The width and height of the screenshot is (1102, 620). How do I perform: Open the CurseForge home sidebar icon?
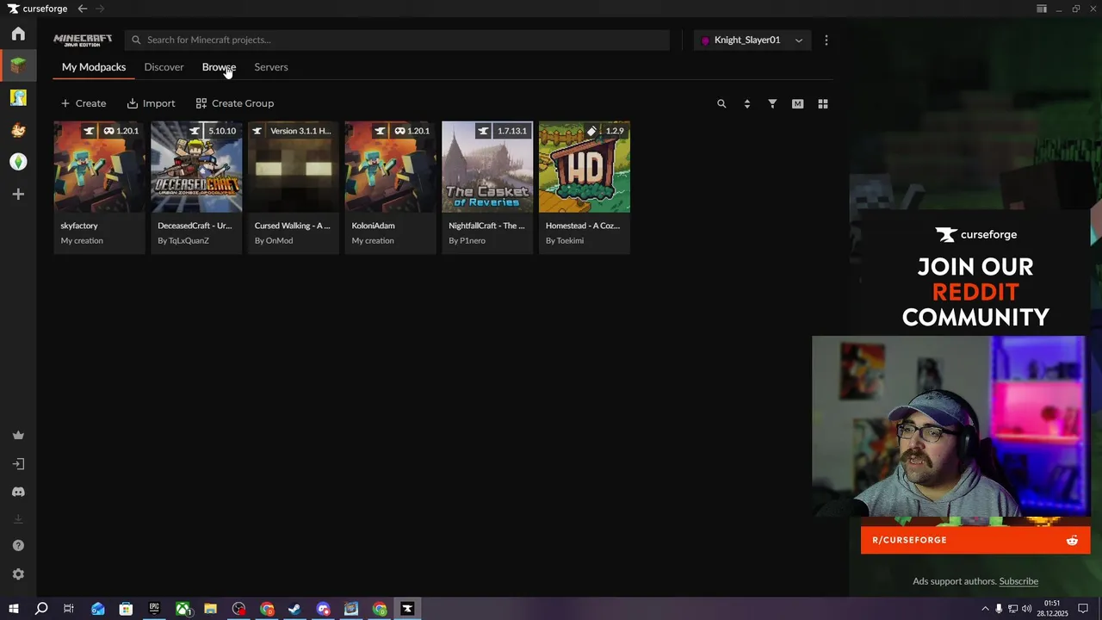(18, 34)
